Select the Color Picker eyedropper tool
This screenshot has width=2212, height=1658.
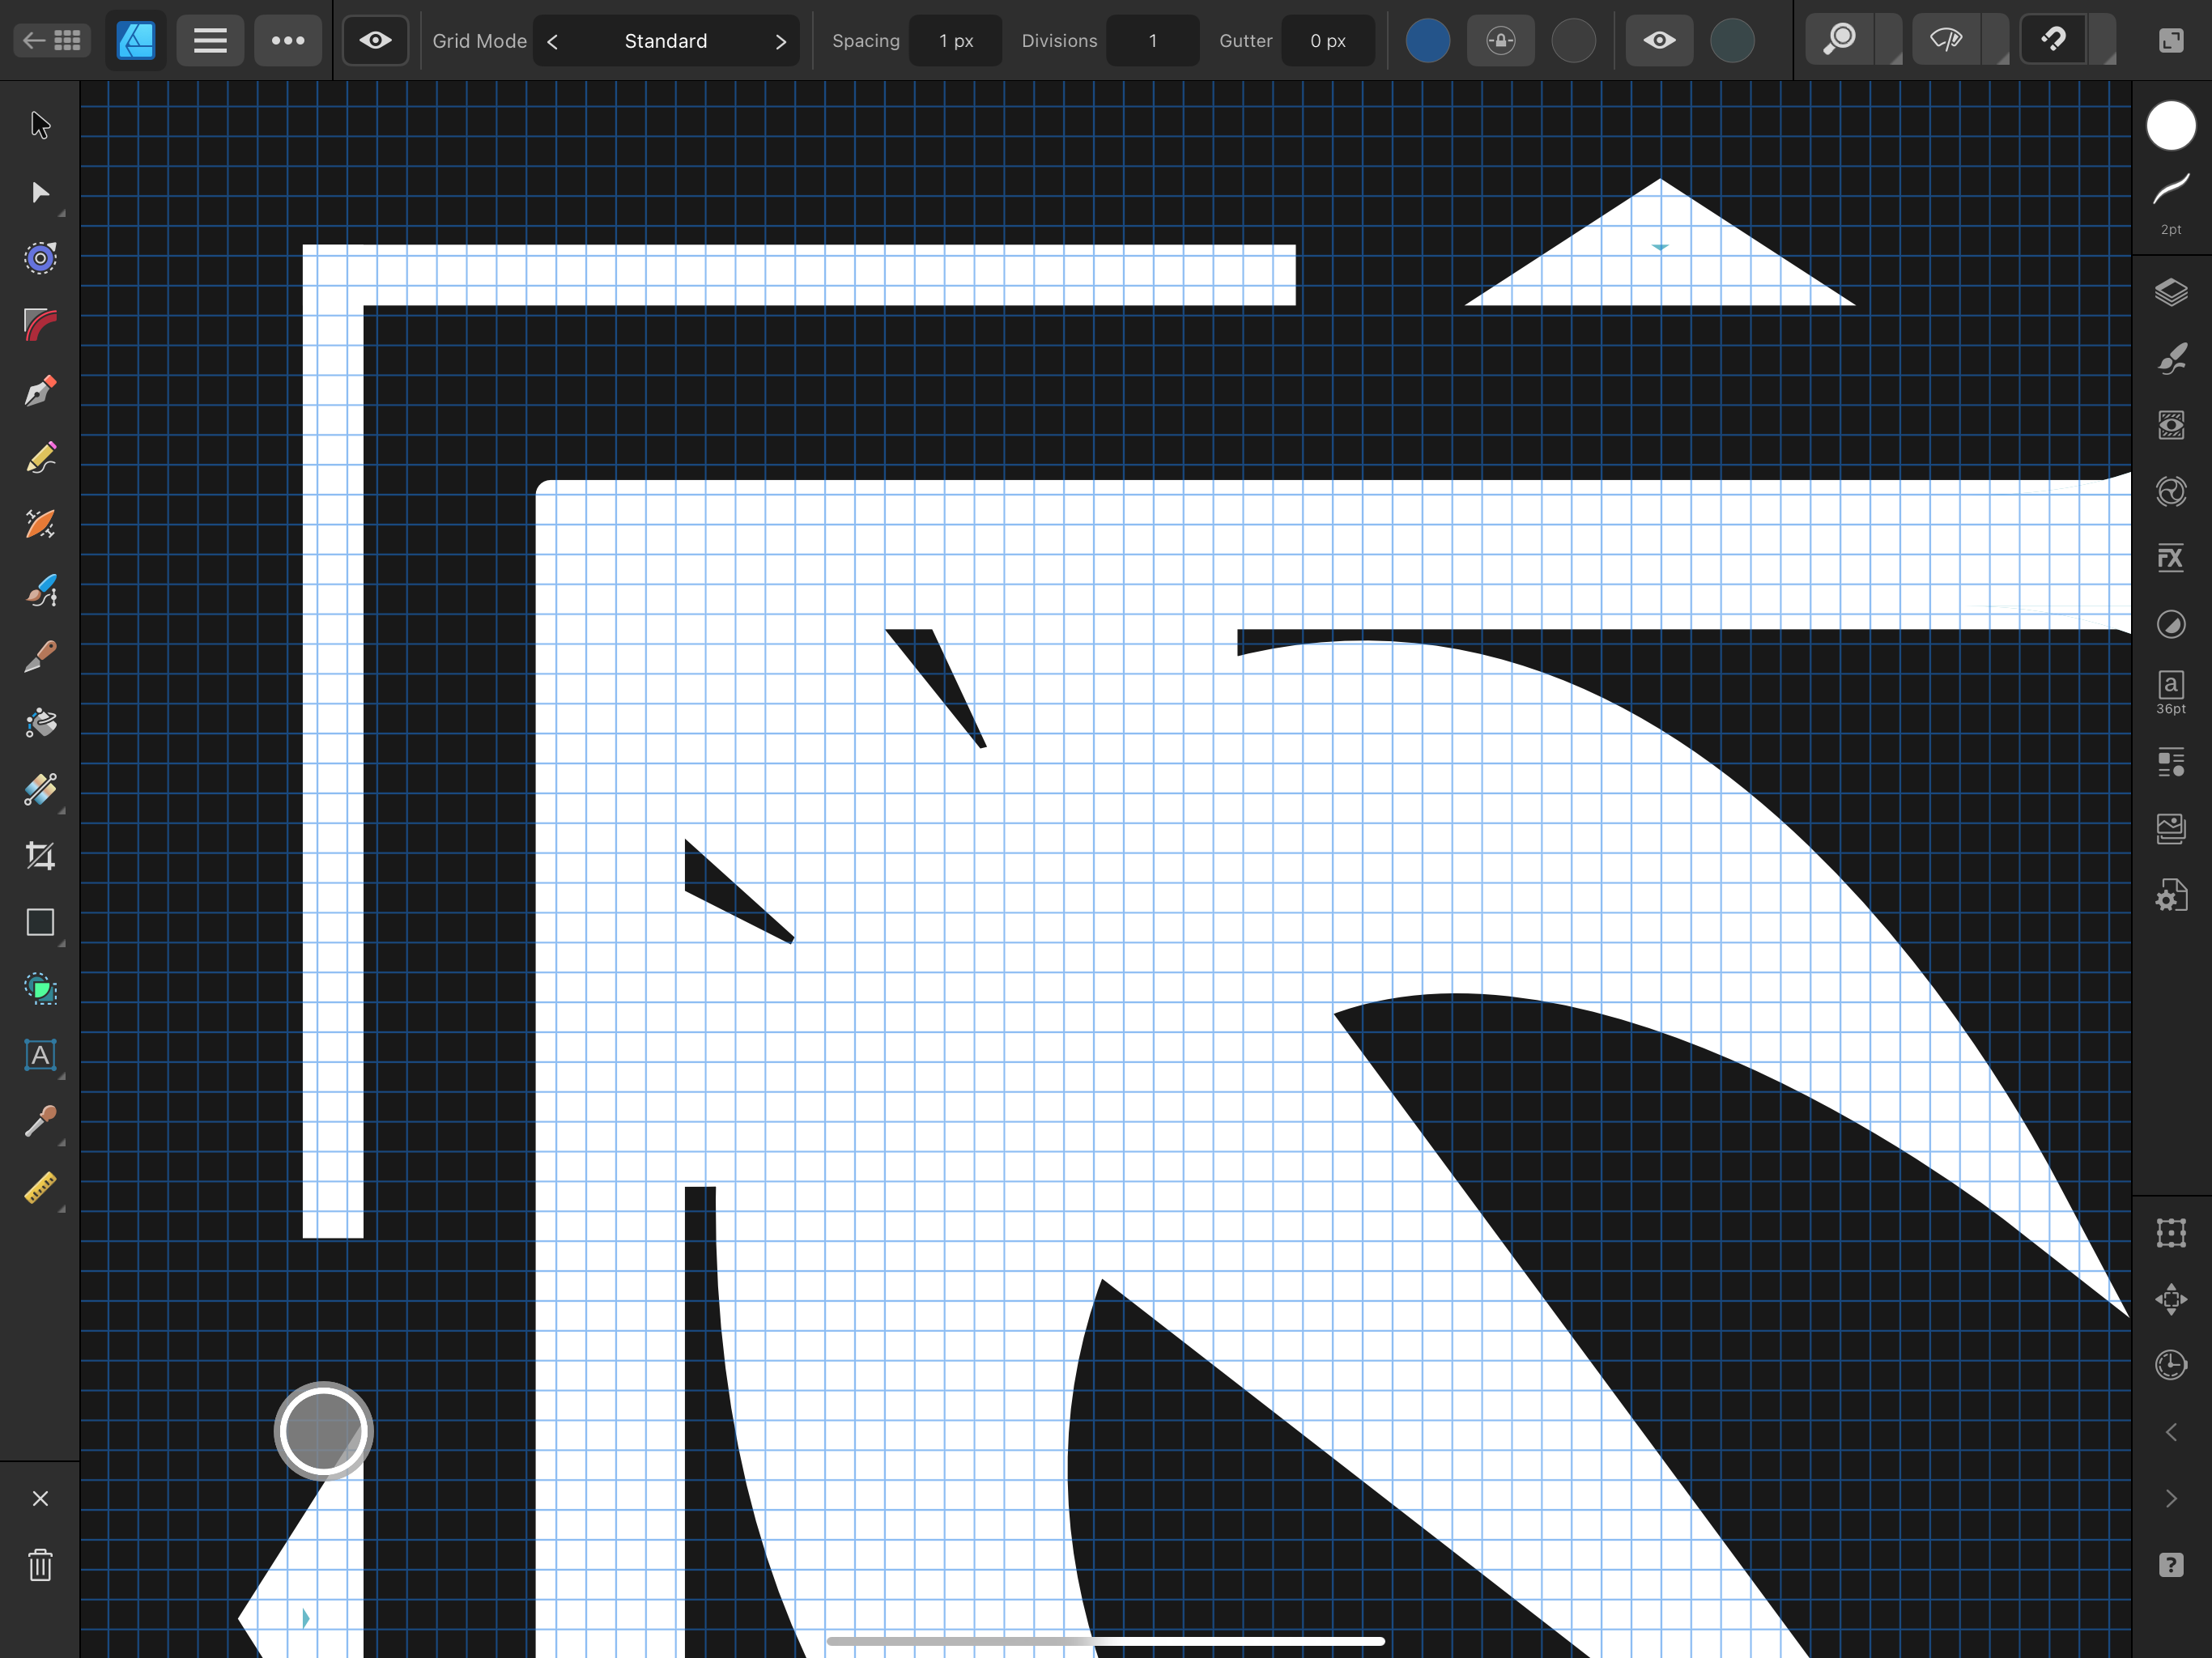(x=40, y=1121)
